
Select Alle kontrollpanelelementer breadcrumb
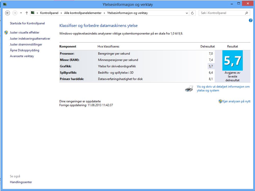pyautogui.click(x=83, y=13)
